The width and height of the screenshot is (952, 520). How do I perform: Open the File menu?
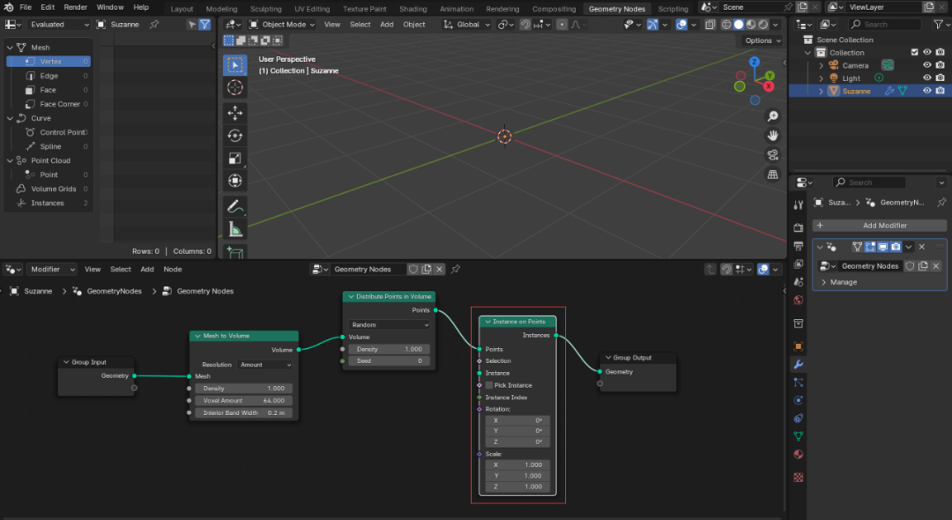(x=26, y=7)
